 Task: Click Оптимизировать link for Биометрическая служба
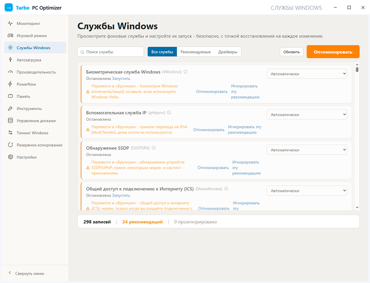pos(212,92)
